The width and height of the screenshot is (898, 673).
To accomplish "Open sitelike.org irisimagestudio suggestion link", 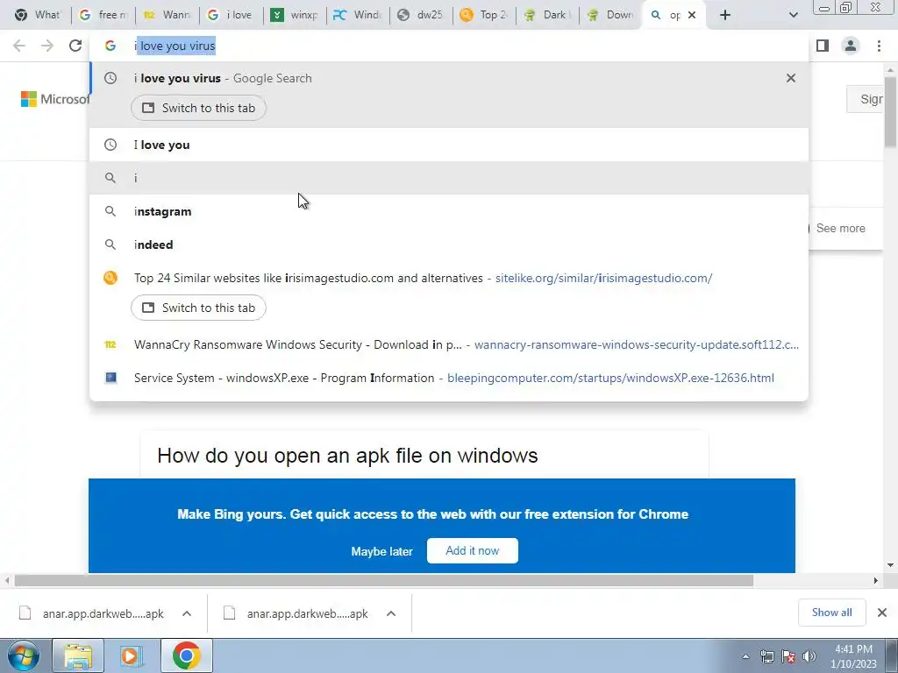I will coord(603,278).
